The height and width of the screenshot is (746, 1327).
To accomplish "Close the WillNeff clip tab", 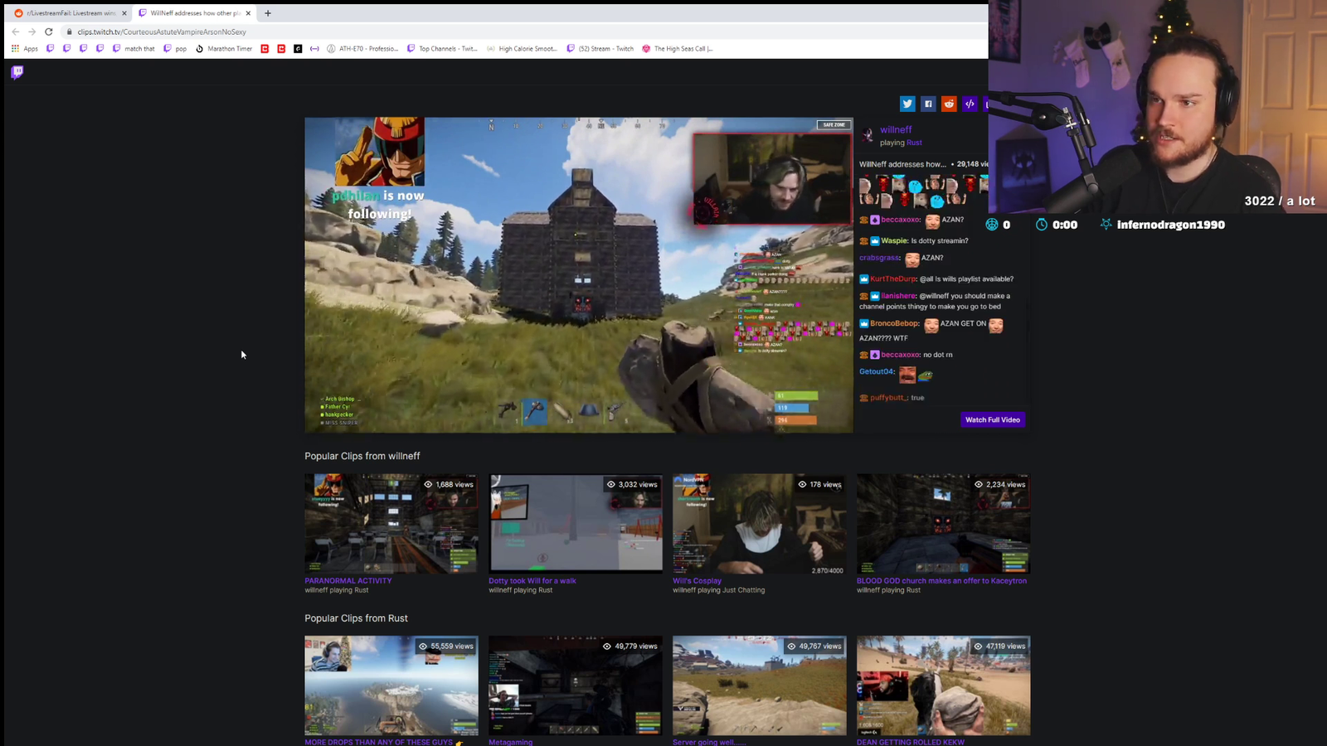I will coord(248,13).
